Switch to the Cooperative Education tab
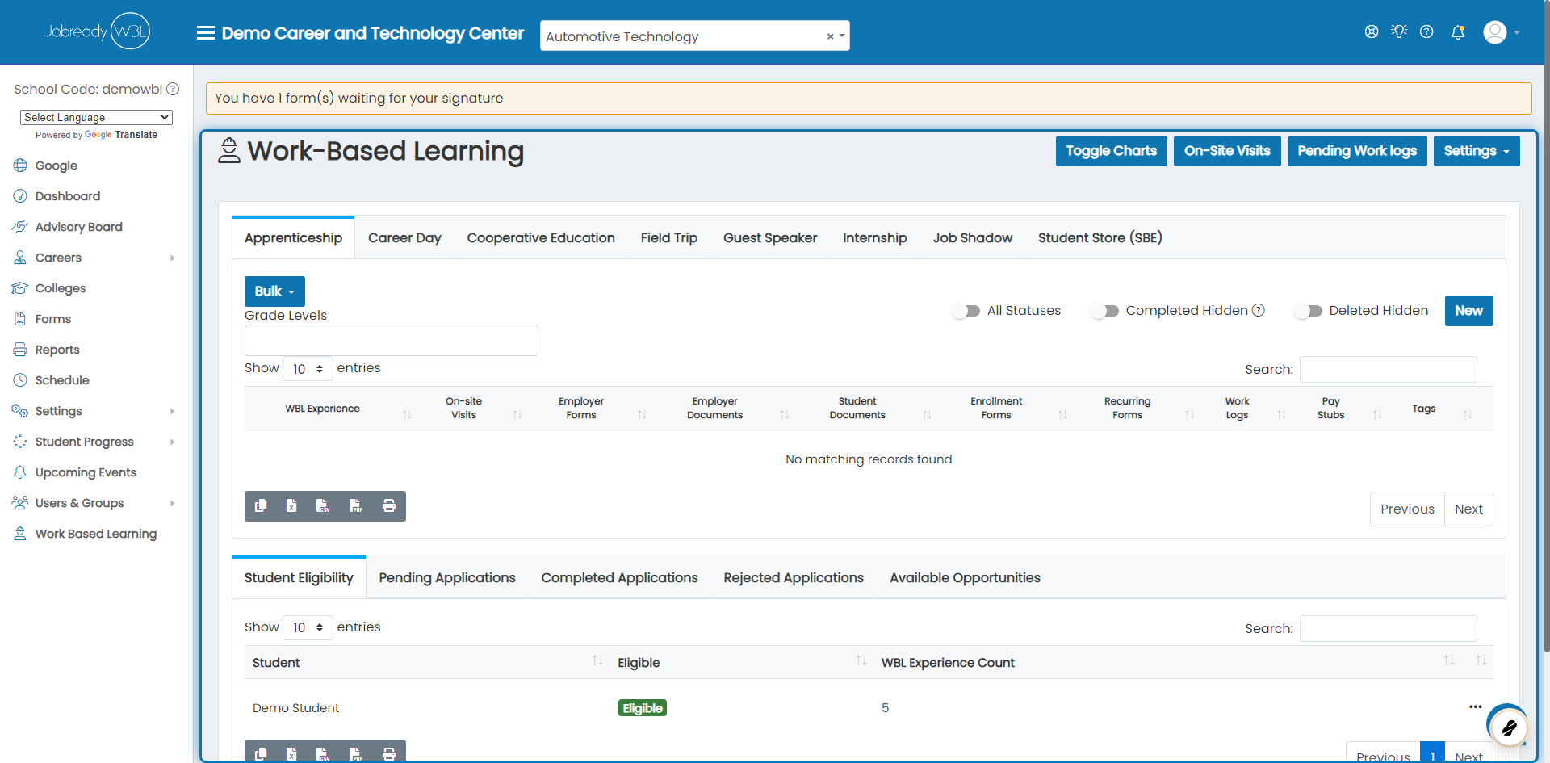The height and width of the screenshot is (763, 1550). coord(541,237)
